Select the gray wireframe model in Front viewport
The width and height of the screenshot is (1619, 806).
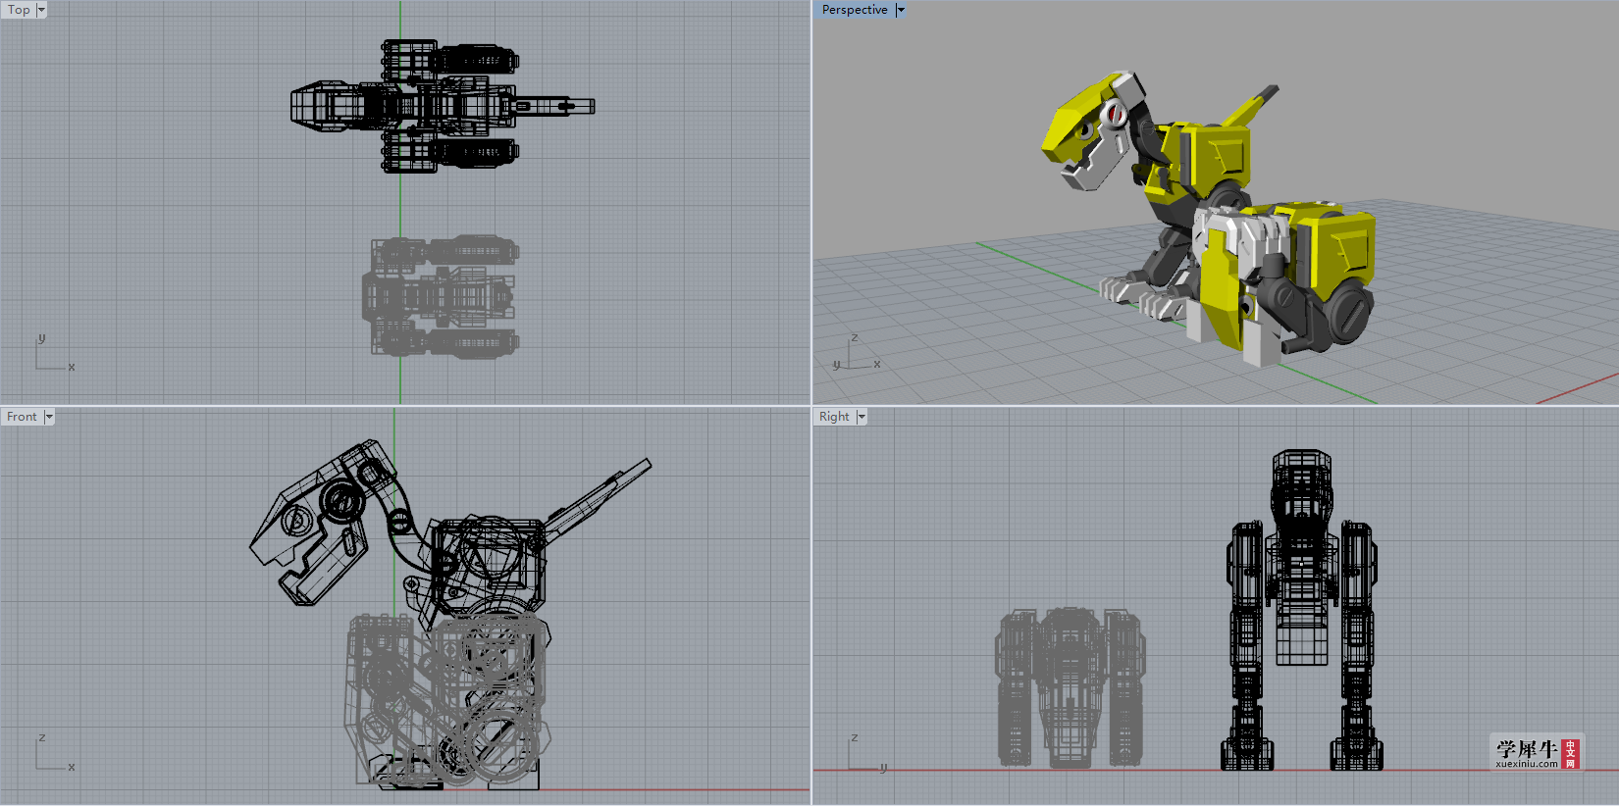pyautogui.click(x=447, y=700)
